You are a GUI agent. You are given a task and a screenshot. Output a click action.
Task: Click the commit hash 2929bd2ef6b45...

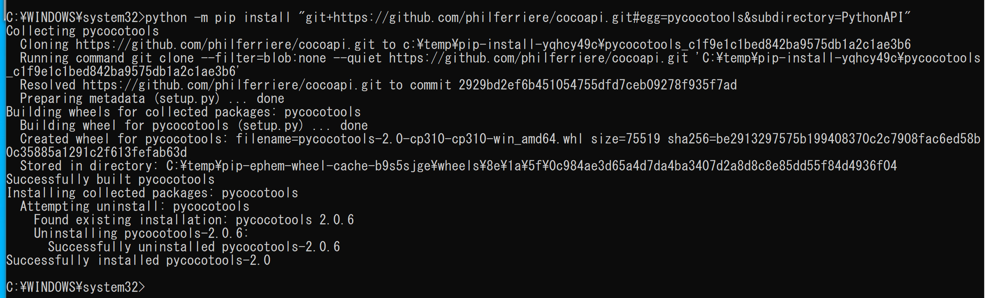coord(598,85)
